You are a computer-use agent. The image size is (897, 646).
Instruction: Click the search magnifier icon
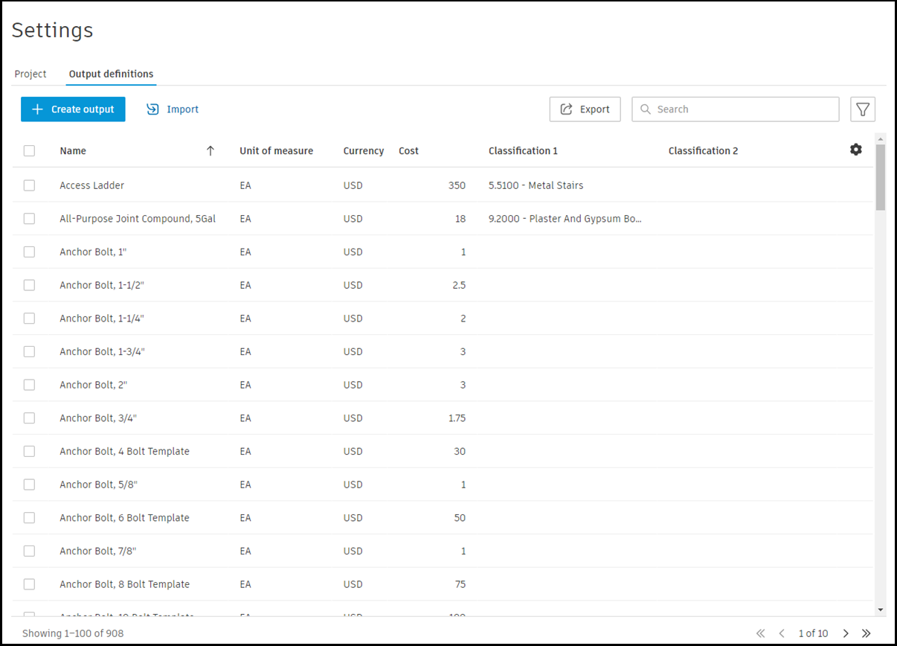pyautogui.click(x=646, y=109)
